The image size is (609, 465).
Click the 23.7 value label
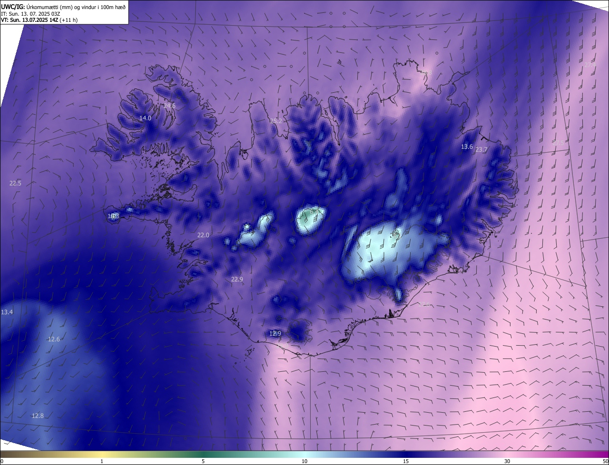[x=481, y=149]
